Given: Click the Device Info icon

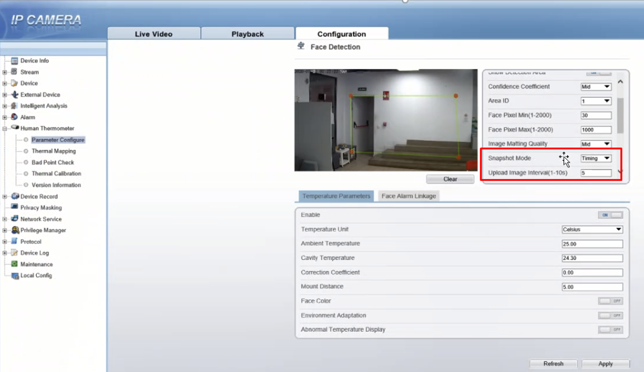Looking at the screenshot, I should coord(14,61).
